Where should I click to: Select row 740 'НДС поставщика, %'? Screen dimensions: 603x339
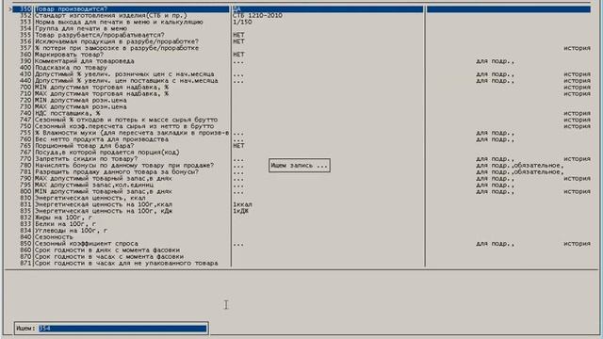point(301,113)
